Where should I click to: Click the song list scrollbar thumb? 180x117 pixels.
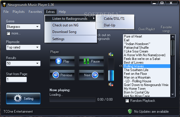click(173, 48)
